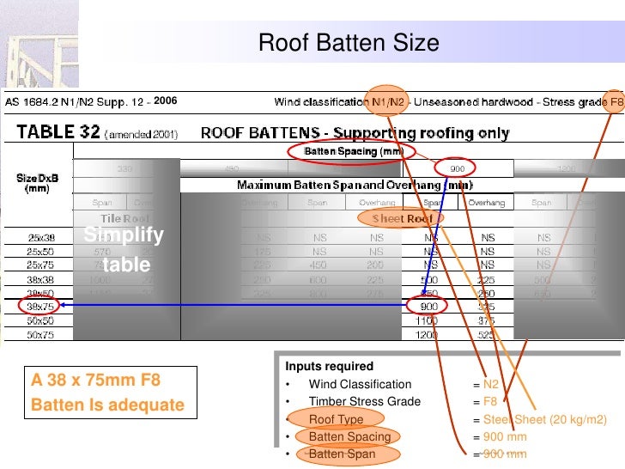This screenshot has width=625, height=469.
Task: Click the '25x50' size row label
Action: pos(40,252)
